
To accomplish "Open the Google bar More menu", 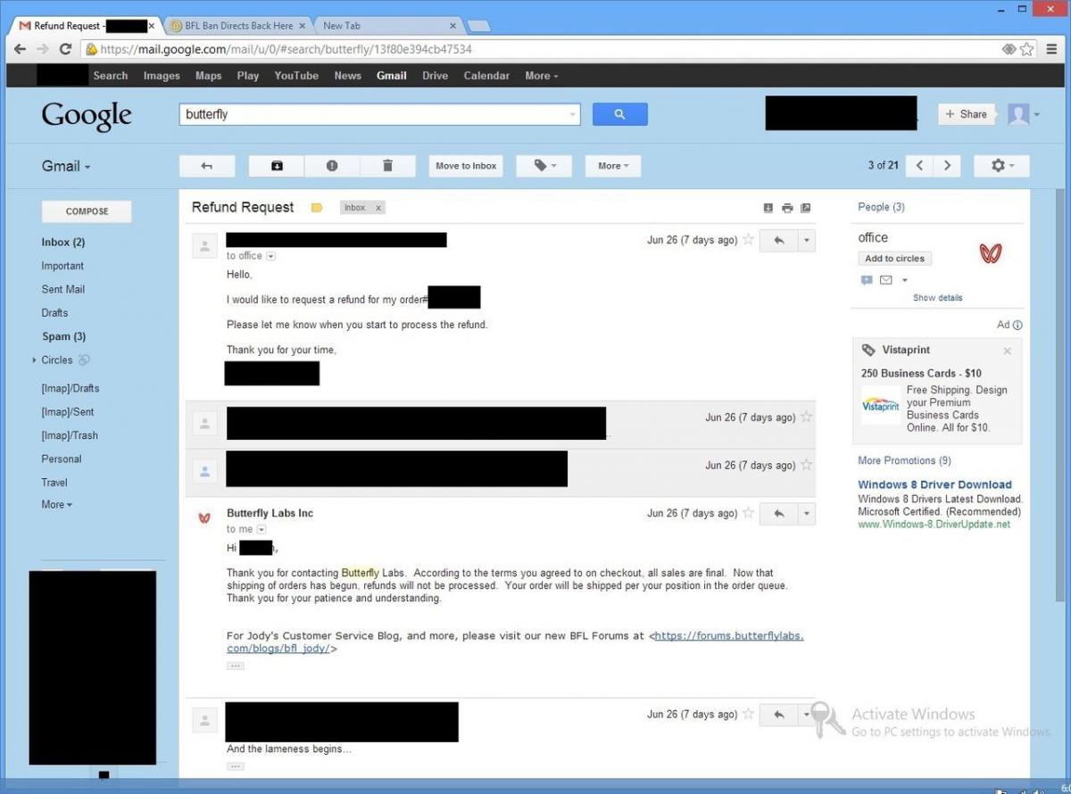I will click(x=542, y=76).
